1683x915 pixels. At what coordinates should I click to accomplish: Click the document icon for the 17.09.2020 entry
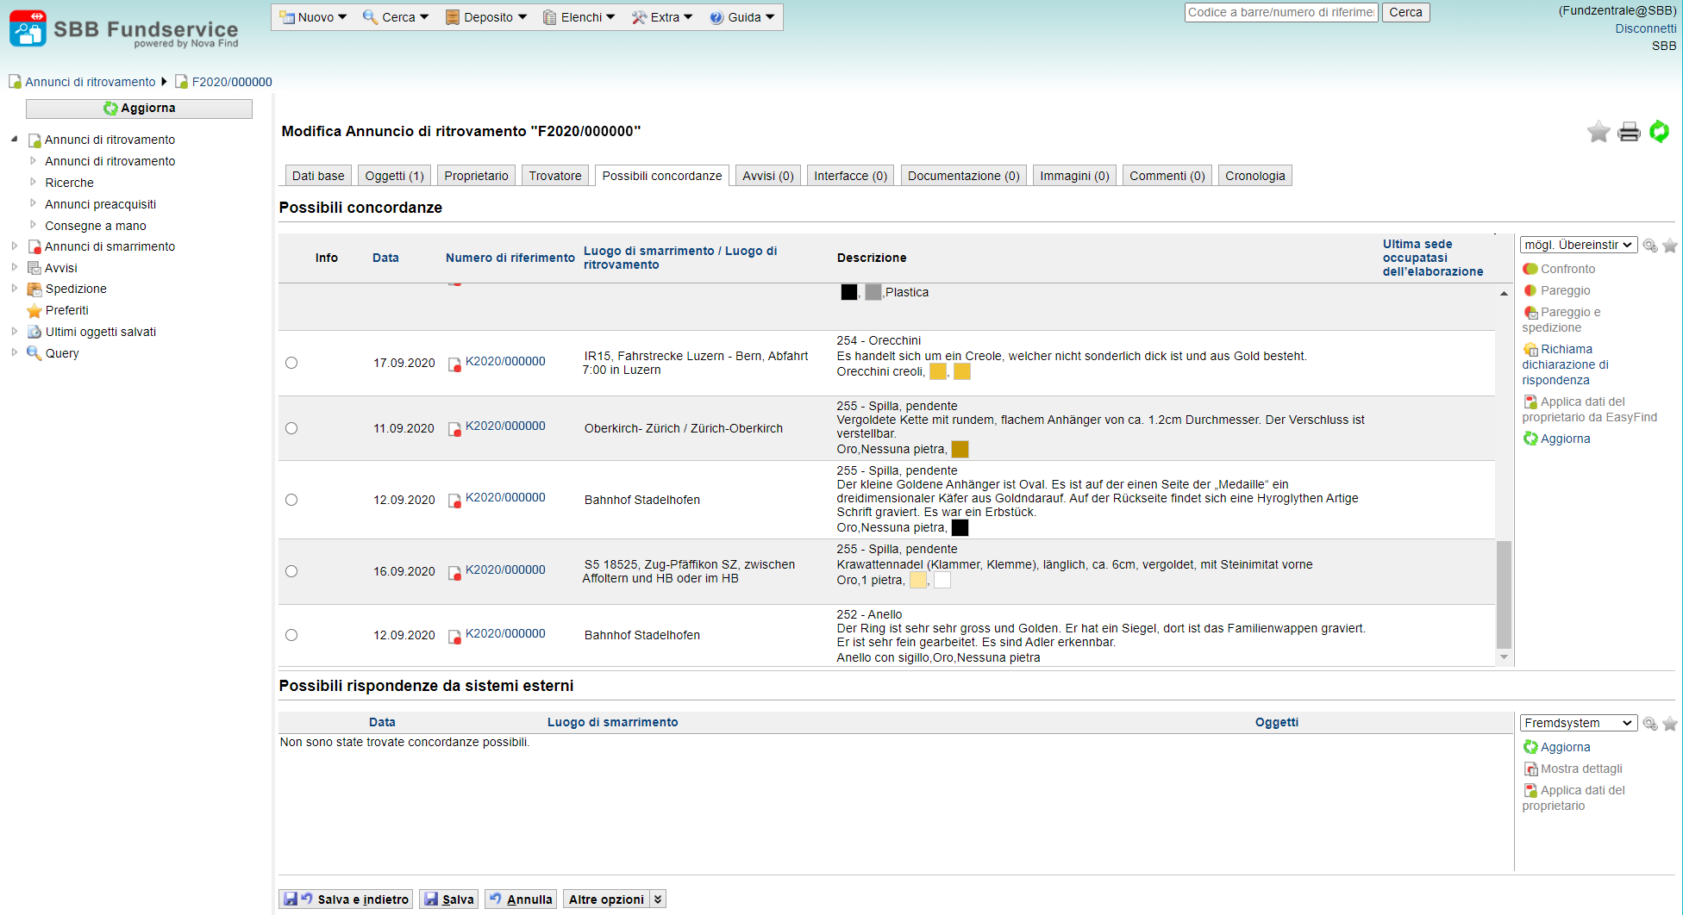(454, 364)
